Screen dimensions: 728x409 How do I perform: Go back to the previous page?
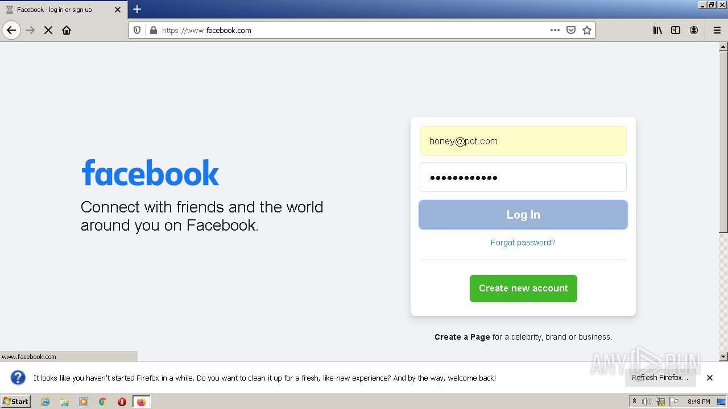click(11, 30)
